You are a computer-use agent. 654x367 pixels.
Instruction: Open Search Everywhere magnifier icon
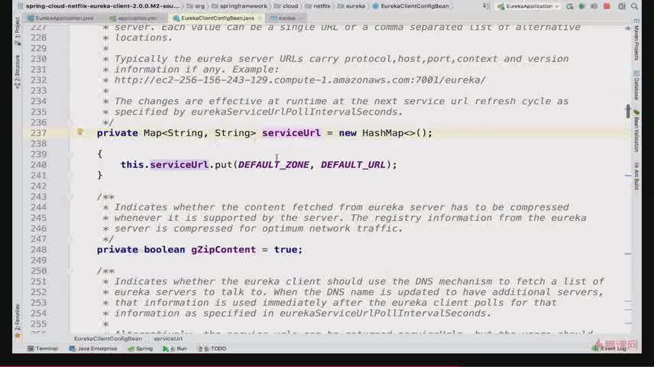634,6
